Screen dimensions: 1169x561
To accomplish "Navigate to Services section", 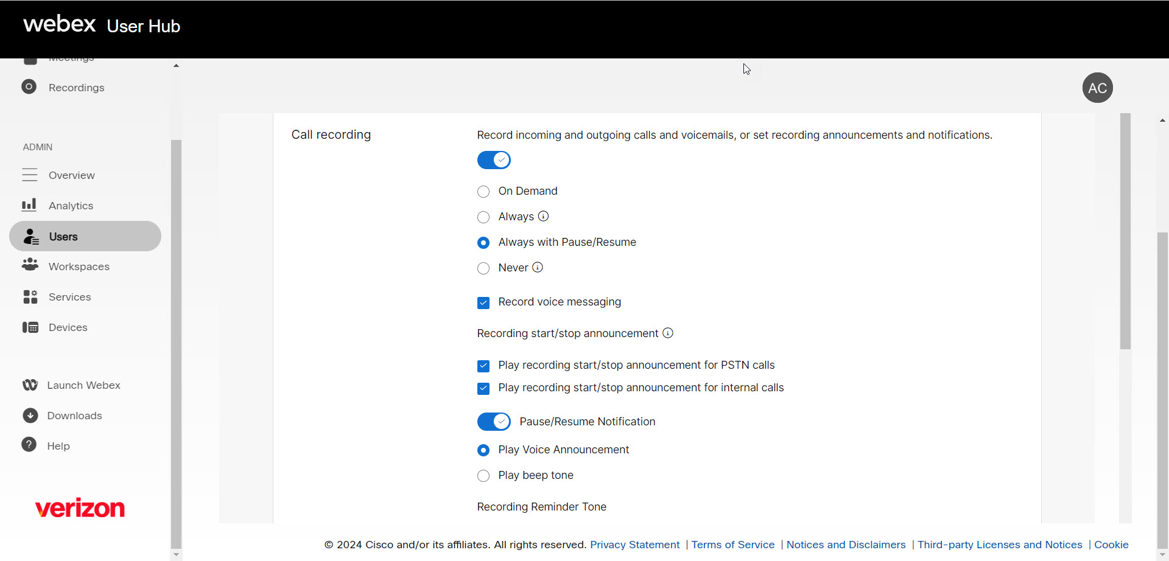I will 69,297.
